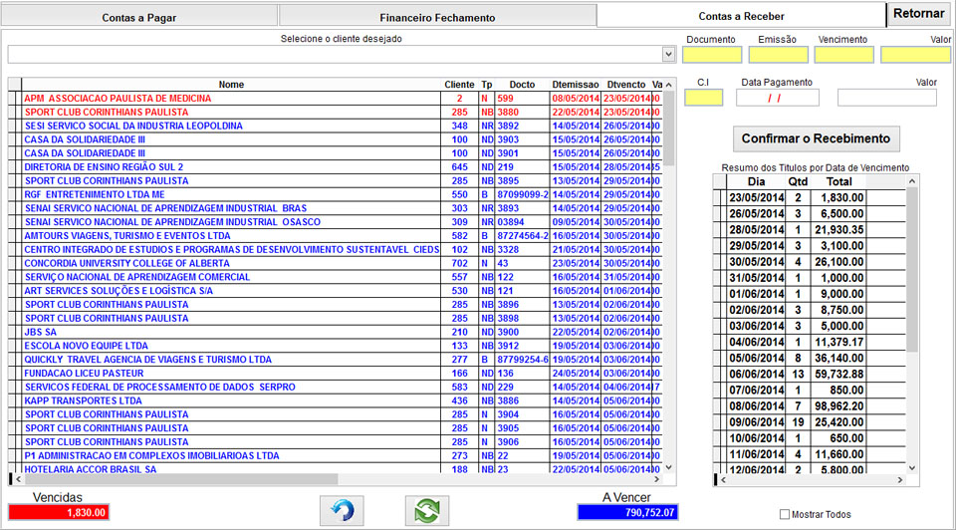Enable the Mostrar Todos checkbox
This screenshot has height=530, width=956.
(785, 515)
